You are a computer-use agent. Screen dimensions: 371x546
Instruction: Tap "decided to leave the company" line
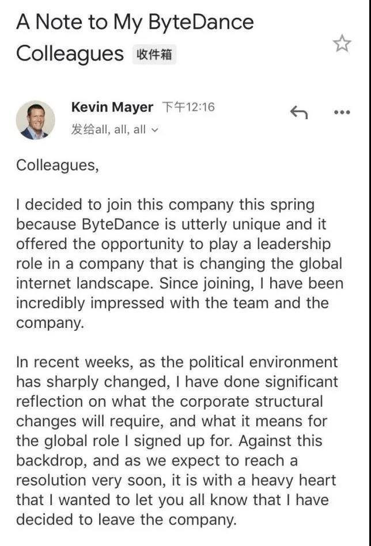point(127,520)
